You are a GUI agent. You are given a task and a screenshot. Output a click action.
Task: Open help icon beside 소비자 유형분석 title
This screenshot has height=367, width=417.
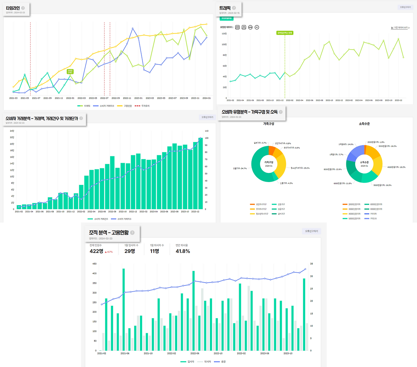pos(281,112)
